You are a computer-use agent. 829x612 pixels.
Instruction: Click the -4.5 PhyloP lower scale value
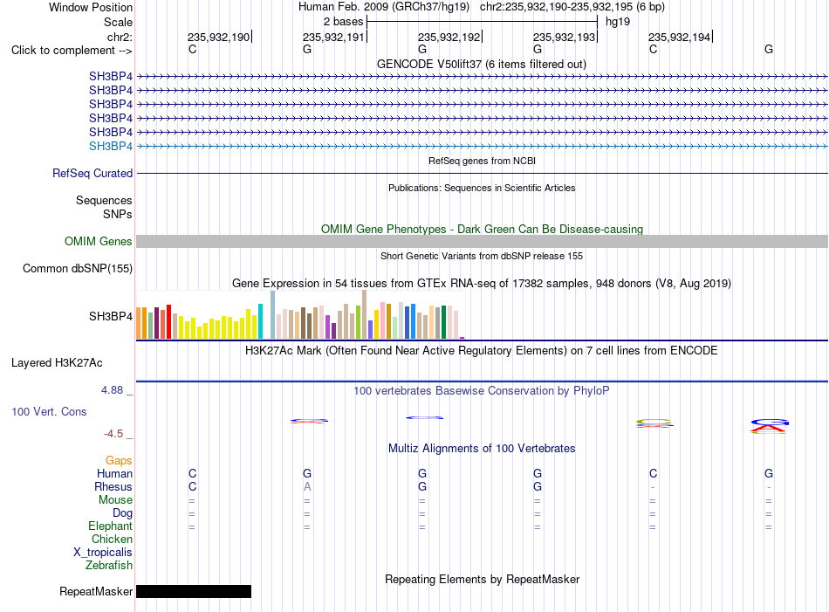(x=113, y=434)
